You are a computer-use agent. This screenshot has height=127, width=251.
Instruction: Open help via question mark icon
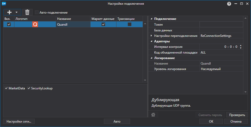(x=229, y=4)
